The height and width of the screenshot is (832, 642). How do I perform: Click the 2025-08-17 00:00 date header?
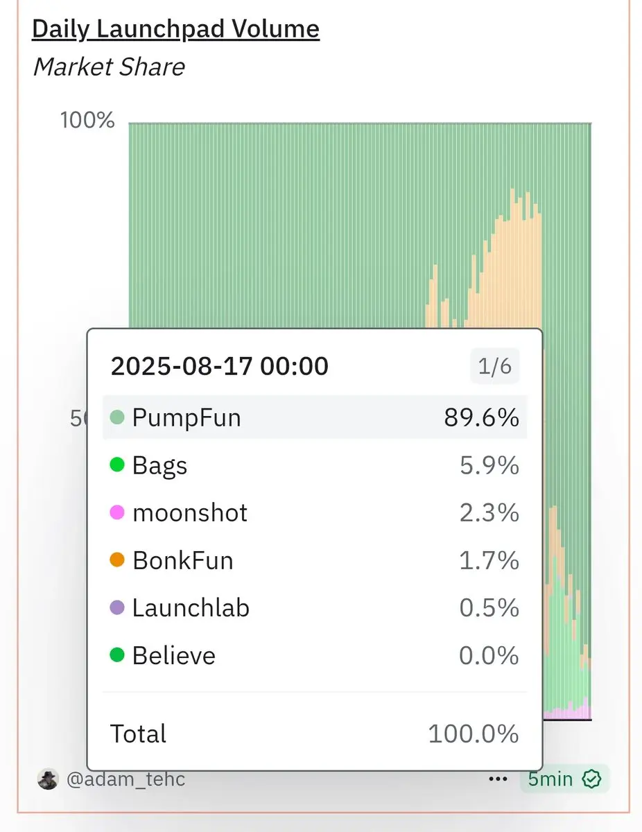[220, 365]
